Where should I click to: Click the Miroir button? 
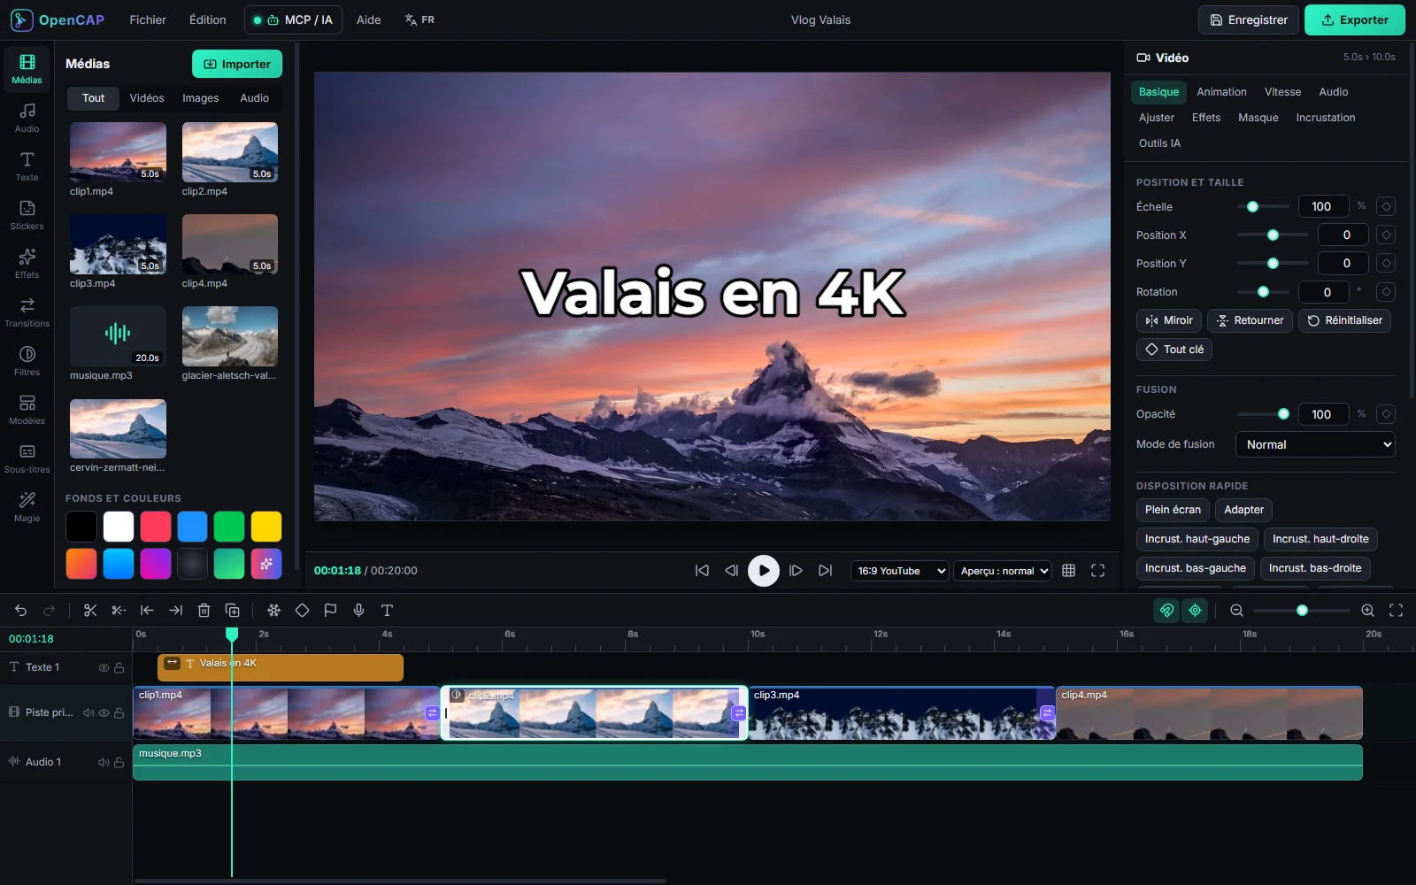1169,320
